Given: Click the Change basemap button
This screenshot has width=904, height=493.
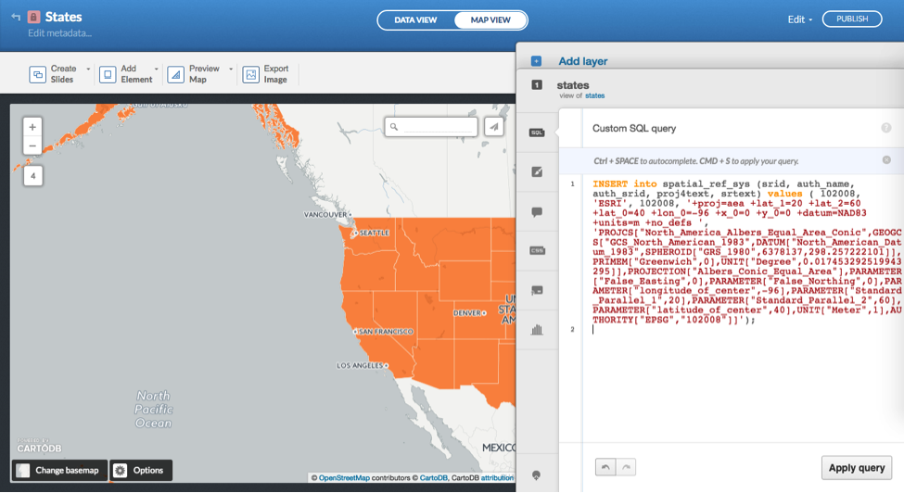Looking at the screenshot, I should [x=59, y=471].
